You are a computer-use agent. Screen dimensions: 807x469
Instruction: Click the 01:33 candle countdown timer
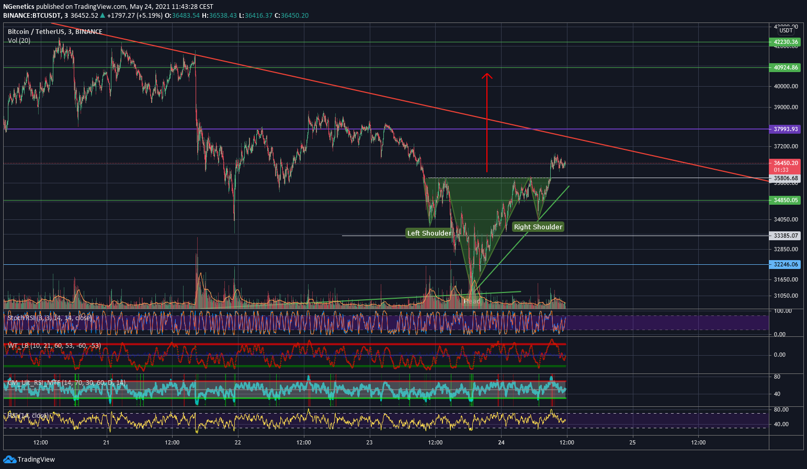pos(781,170)
